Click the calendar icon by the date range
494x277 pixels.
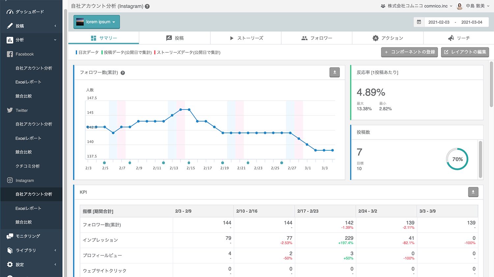click(x=419, y=22)
